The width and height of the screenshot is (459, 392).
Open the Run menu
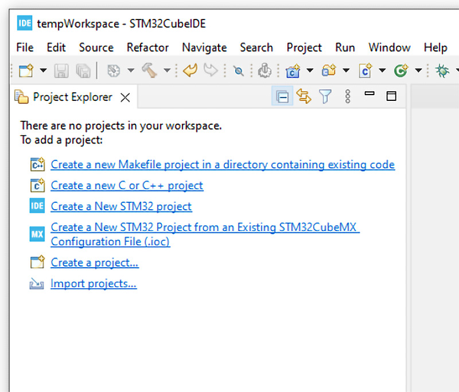345,48
